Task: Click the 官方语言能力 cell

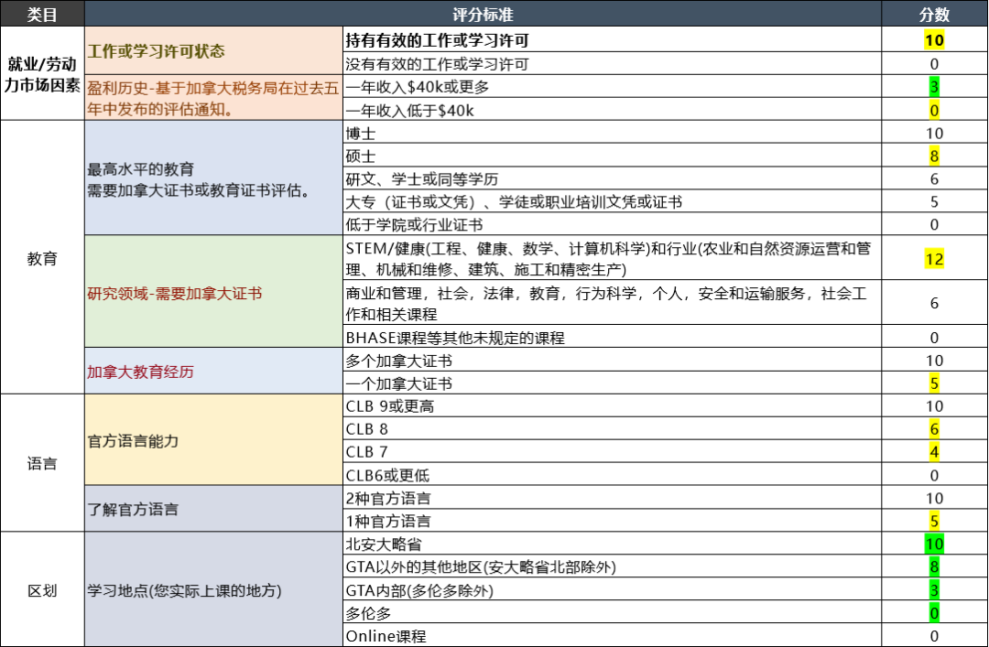Action: pyautogui.click(x=213, y=439)
